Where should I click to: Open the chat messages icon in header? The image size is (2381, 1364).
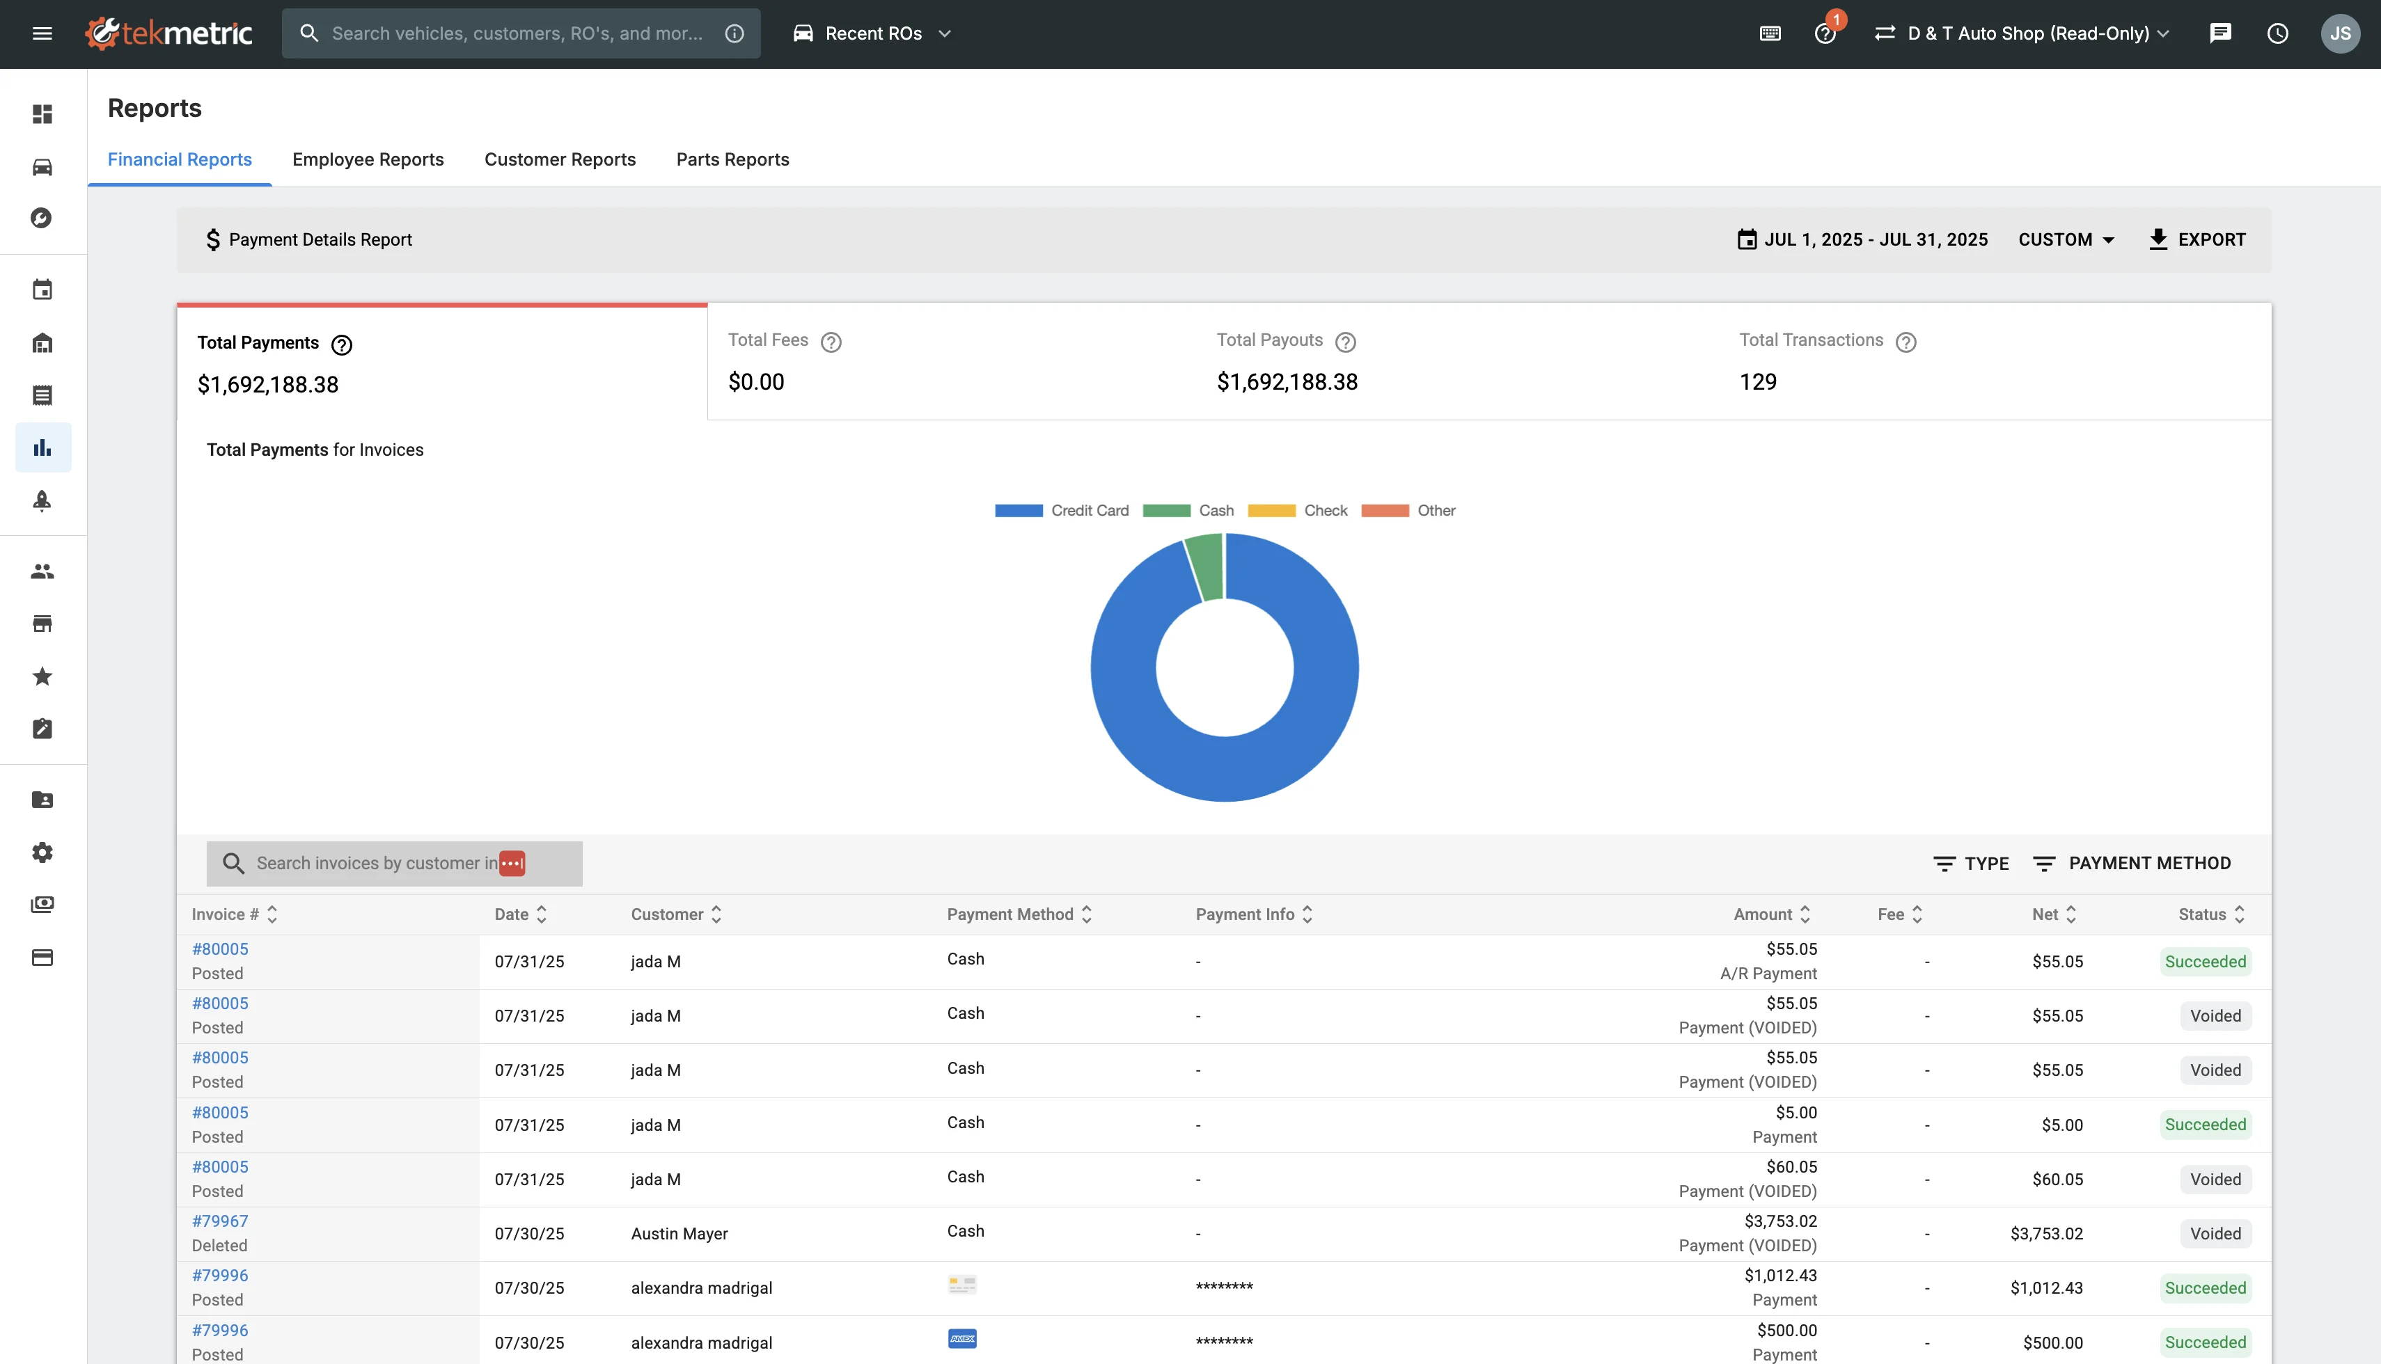click(x=2220, y=33)
